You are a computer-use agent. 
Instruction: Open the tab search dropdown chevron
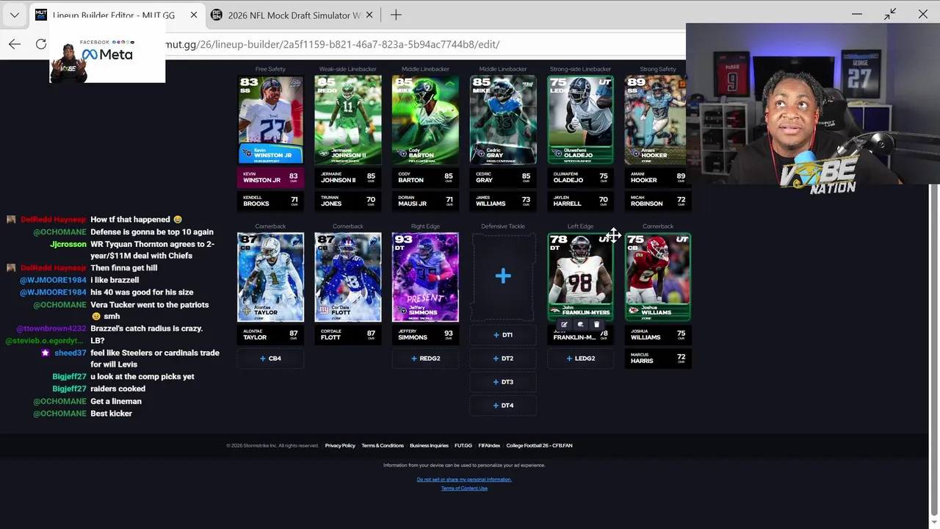14,15
